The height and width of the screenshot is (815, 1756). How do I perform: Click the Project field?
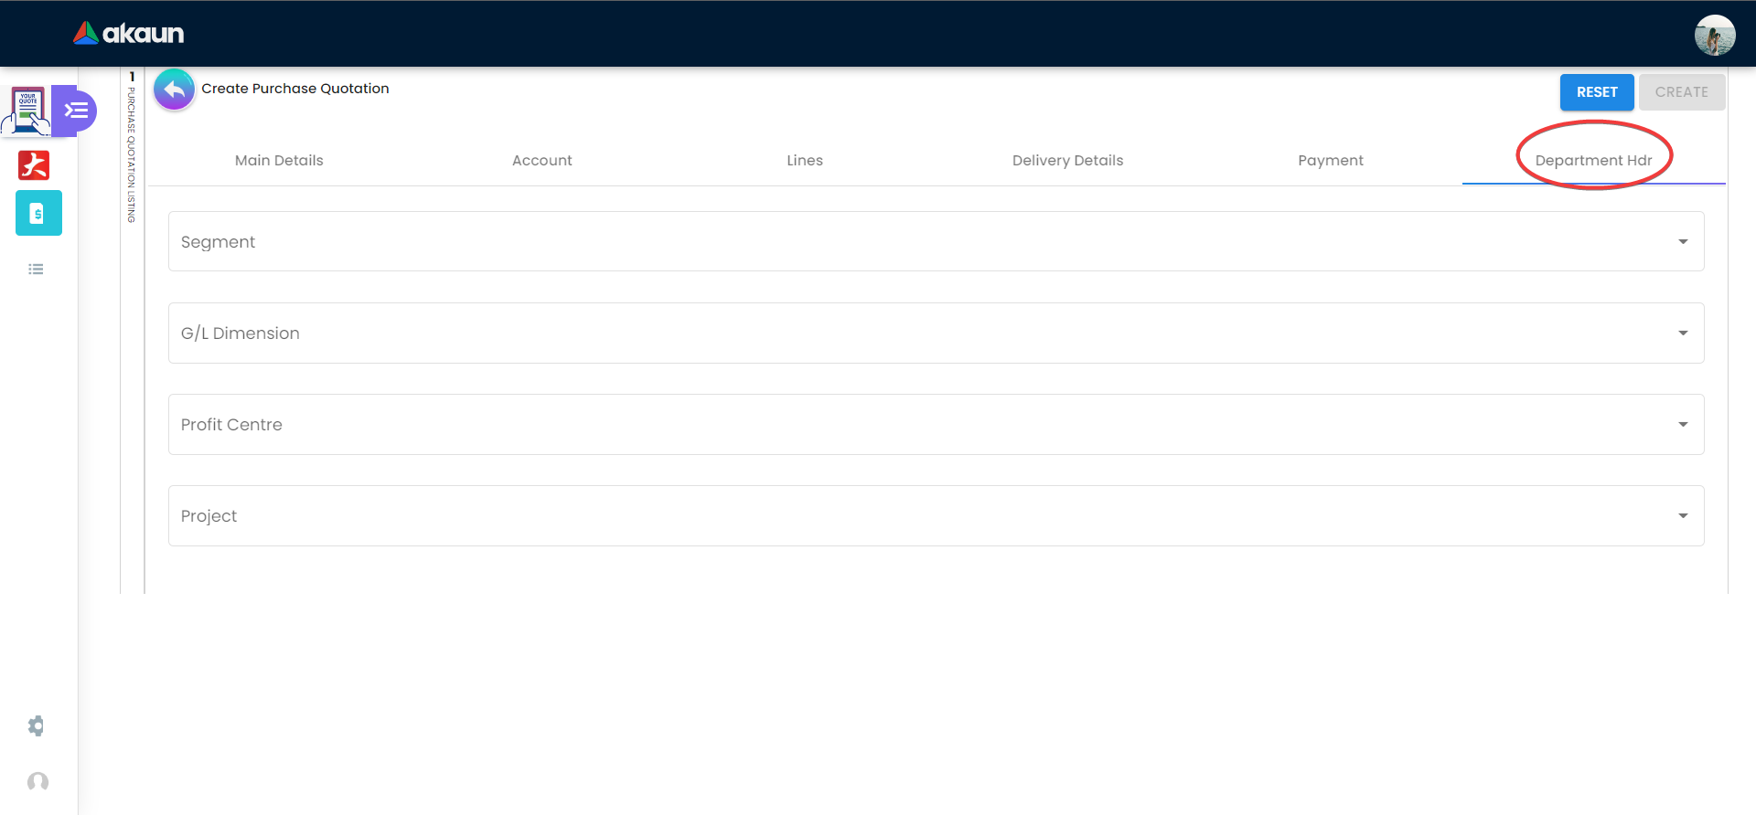(936, 516)
